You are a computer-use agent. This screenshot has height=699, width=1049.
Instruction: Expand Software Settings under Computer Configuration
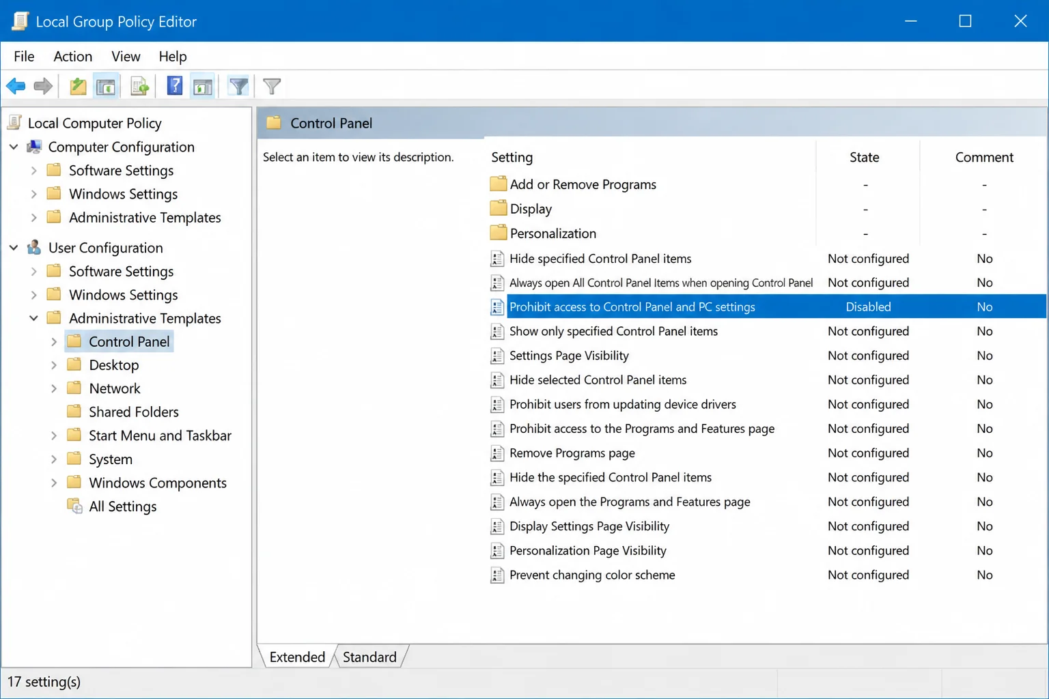click(x=33, y=170)
